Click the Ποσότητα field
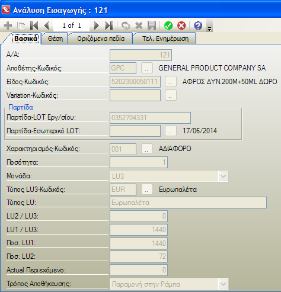The height and width of the screenshot is (292, 281). coord(139,162)
